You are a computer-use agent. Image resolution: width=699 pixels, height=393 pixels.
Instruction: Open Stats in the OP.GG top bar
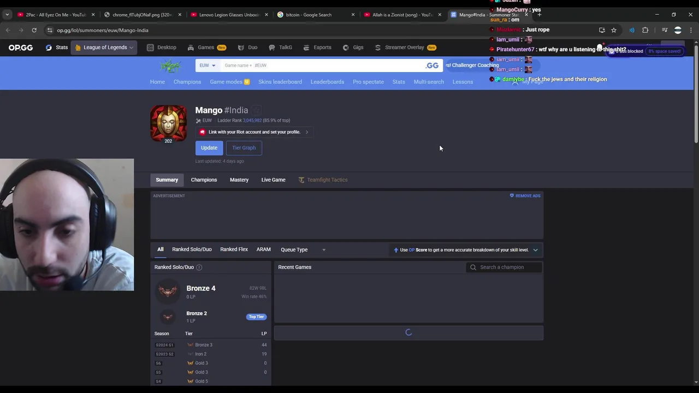point(57,47)
